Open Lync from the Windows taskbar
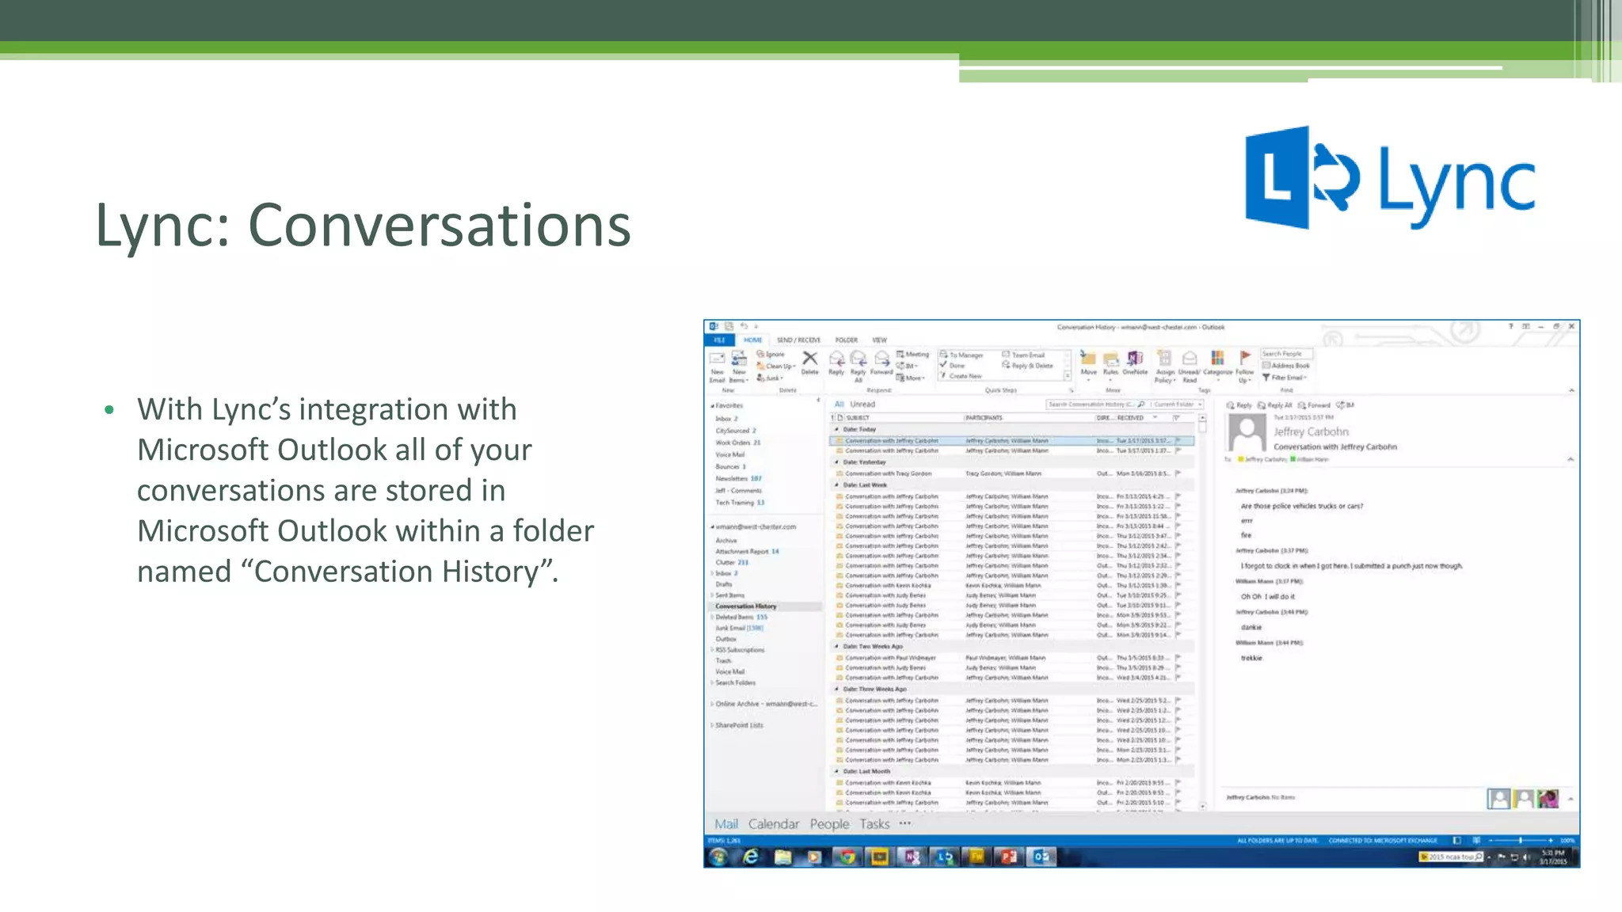The image size is (1622, 912). coord(945,857)
